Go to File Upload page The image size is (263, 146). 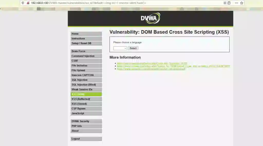tap(86, 70)
